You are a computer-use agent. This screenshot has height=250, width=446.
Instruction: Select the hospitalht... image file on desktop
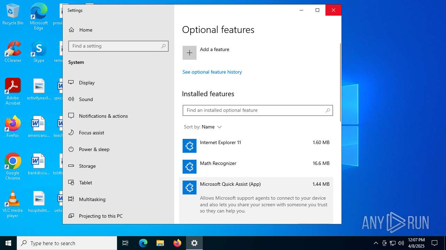click(x=39, y=202)
